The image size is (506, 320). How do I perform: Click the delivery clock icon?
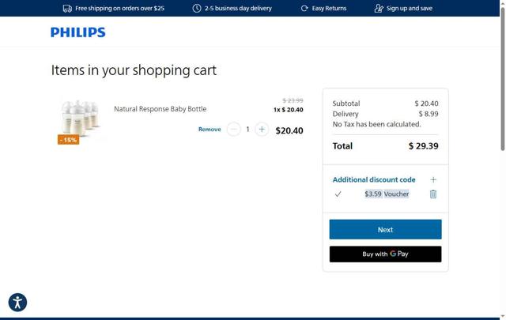click(x=197, y=8)
